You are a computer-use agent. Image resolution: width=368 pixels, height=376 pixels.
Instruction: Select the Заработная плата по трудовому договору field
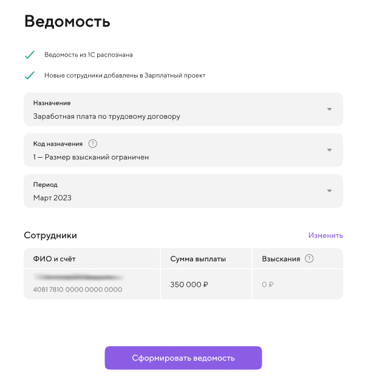[107, 116]
